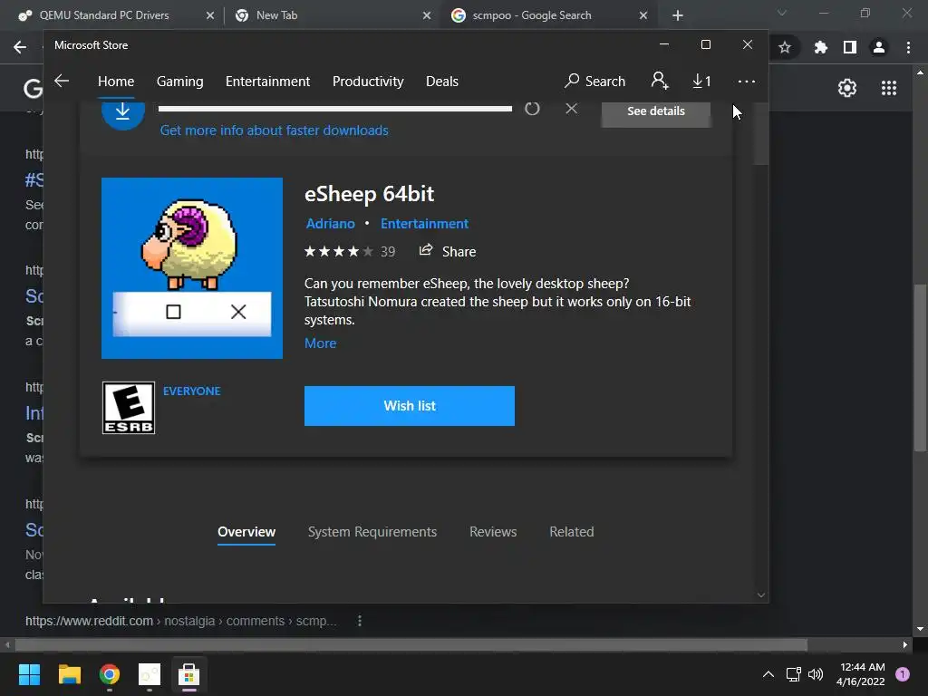Open the volume control in tray
928x696 pixels.
817,674
